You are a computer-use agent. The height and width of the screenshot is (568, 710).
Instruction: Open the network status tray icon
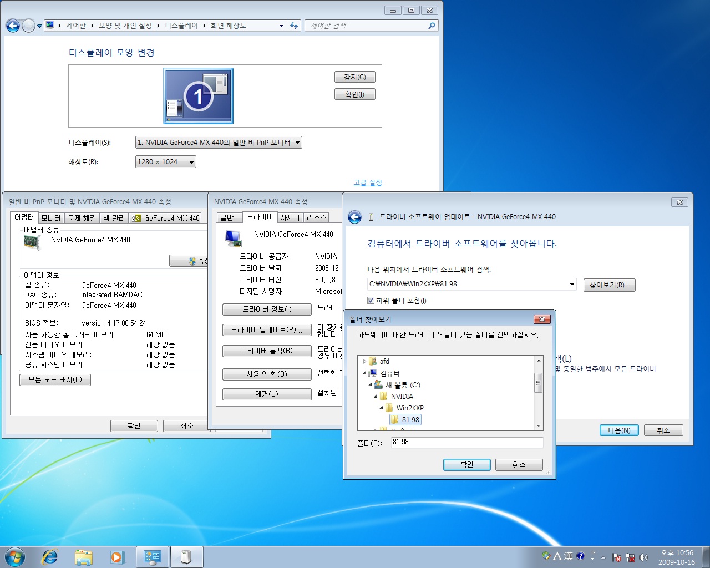pos(630,557)
